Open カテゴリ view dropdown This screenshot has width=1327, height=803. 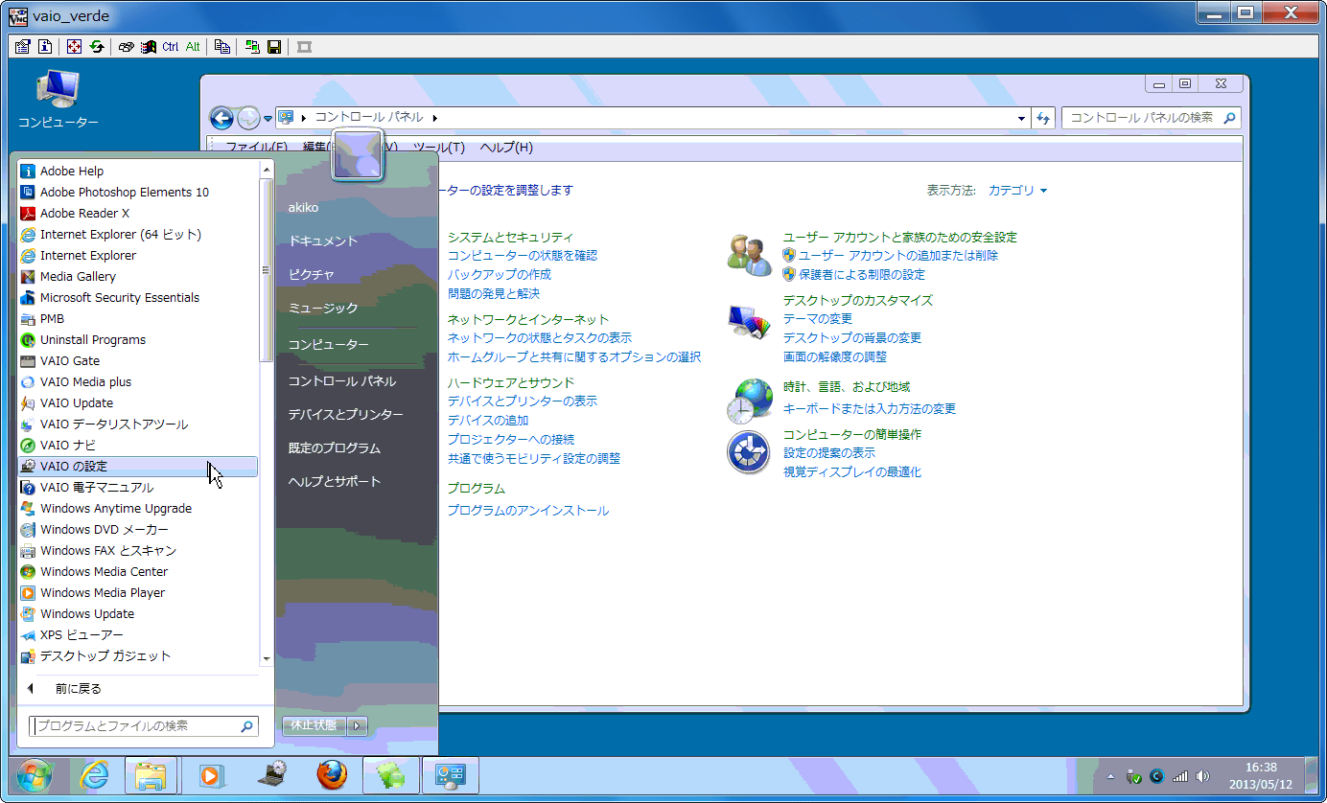tap(1017, 191)
